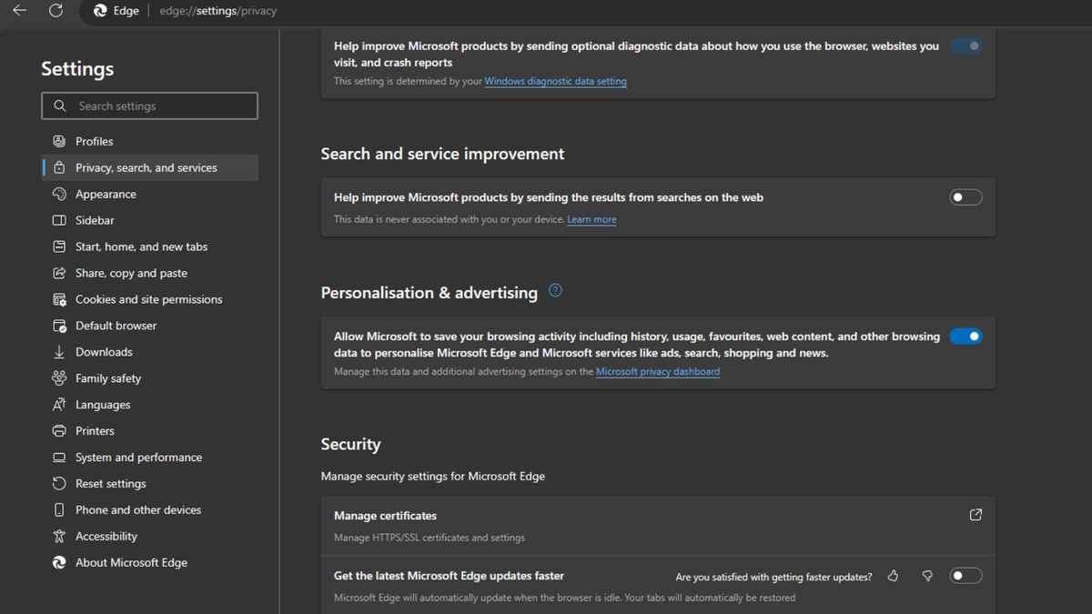Click the Learn more link under search improvement

coord(591,219)
